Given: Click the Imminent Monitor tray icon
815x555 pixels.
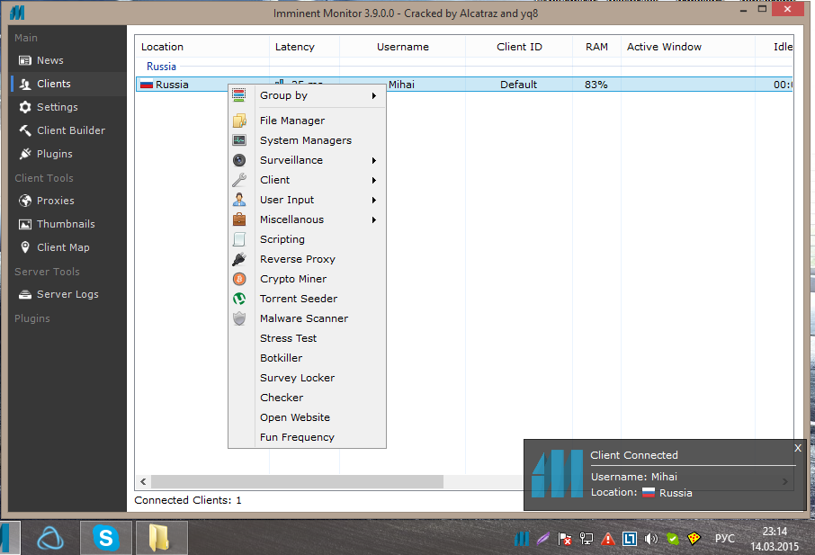Looking at the screenshot, I should [522, 539].
